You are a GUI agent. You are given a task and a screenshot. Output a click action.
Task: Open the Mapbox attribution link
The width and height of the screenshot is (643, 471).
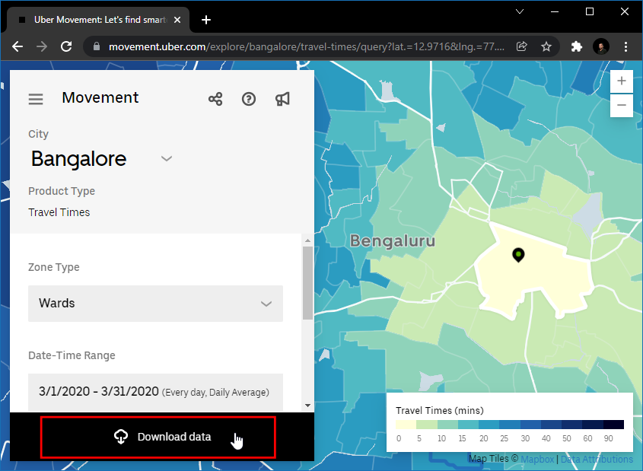pos(536,460)
